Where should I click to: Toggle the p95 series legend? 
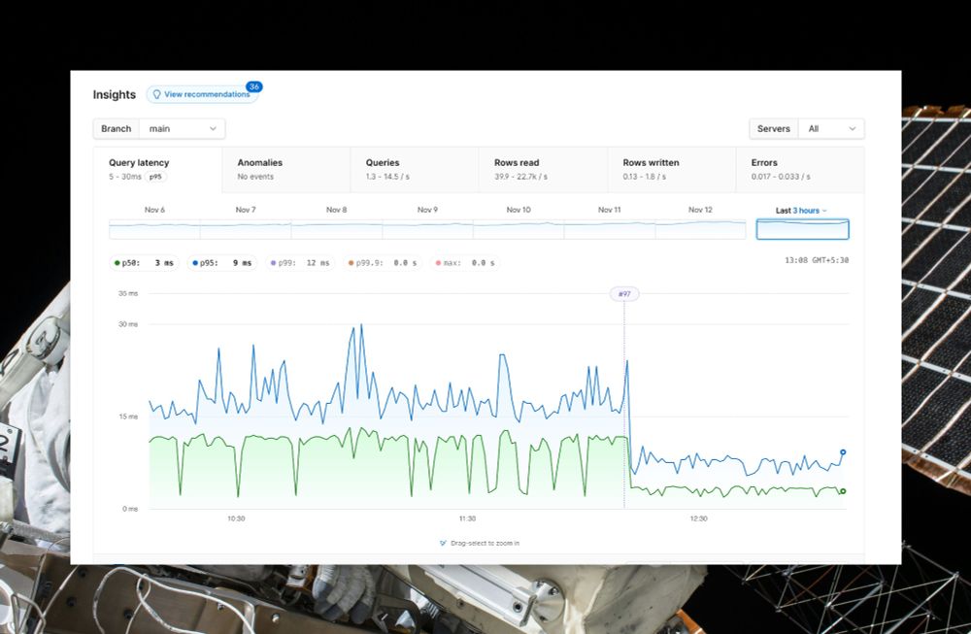(x=222, y=263)
